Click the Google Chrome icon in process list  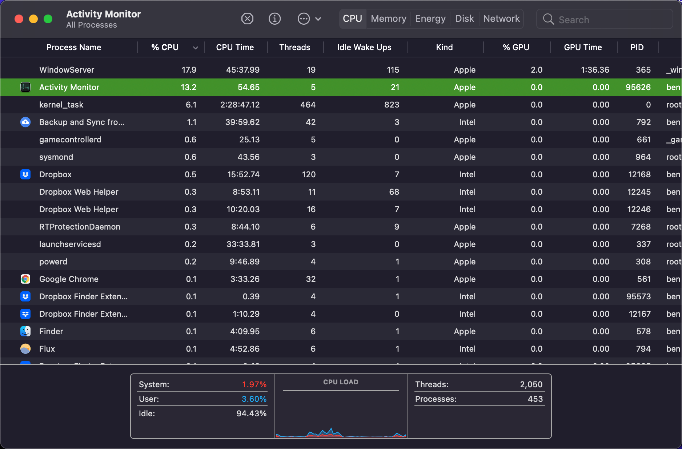(25, 279)
